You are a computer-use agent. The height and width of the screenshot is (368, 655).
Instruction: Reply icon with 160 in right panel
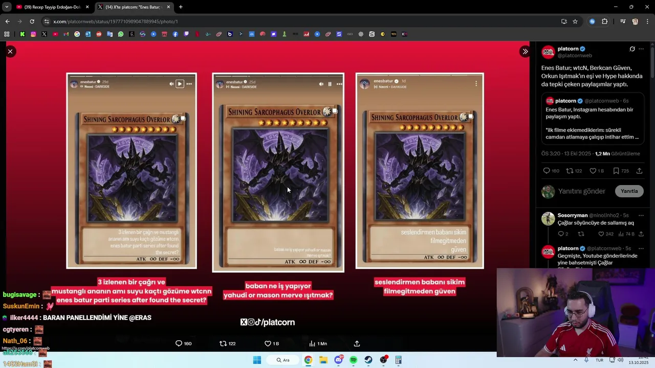point(546,171)
